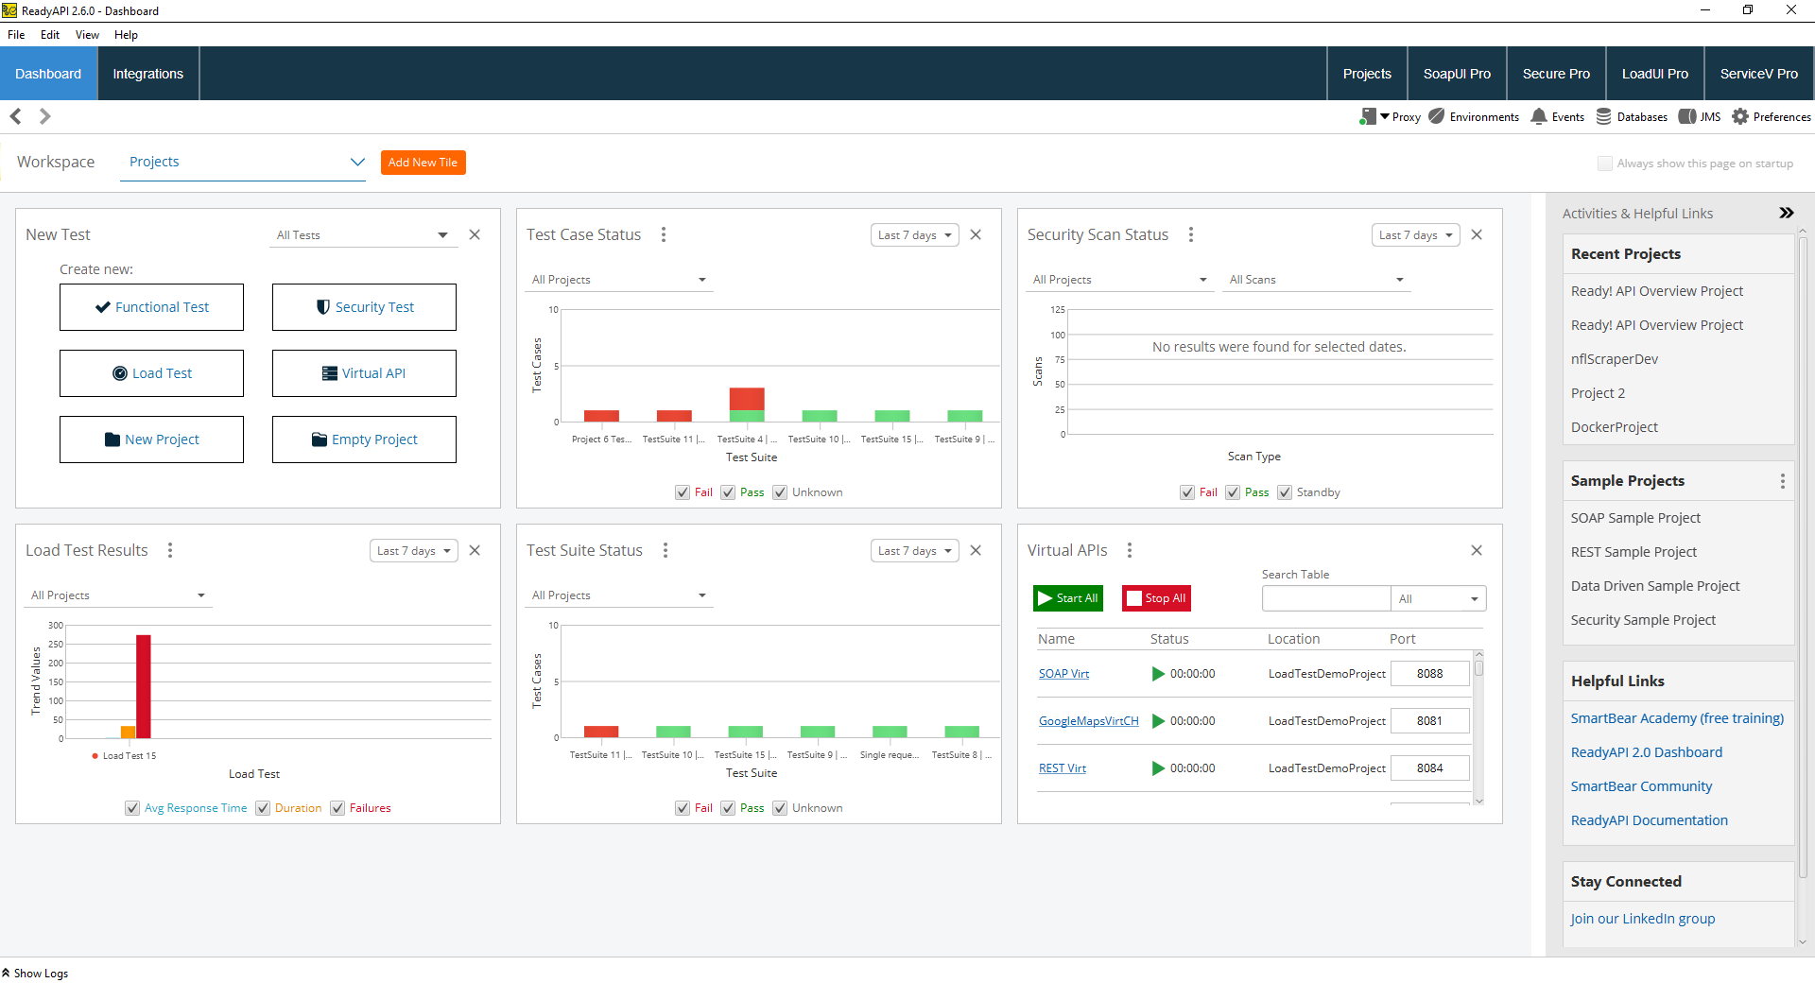
Task: Click the Search Table input field
Action: (x=1326, y=597)
